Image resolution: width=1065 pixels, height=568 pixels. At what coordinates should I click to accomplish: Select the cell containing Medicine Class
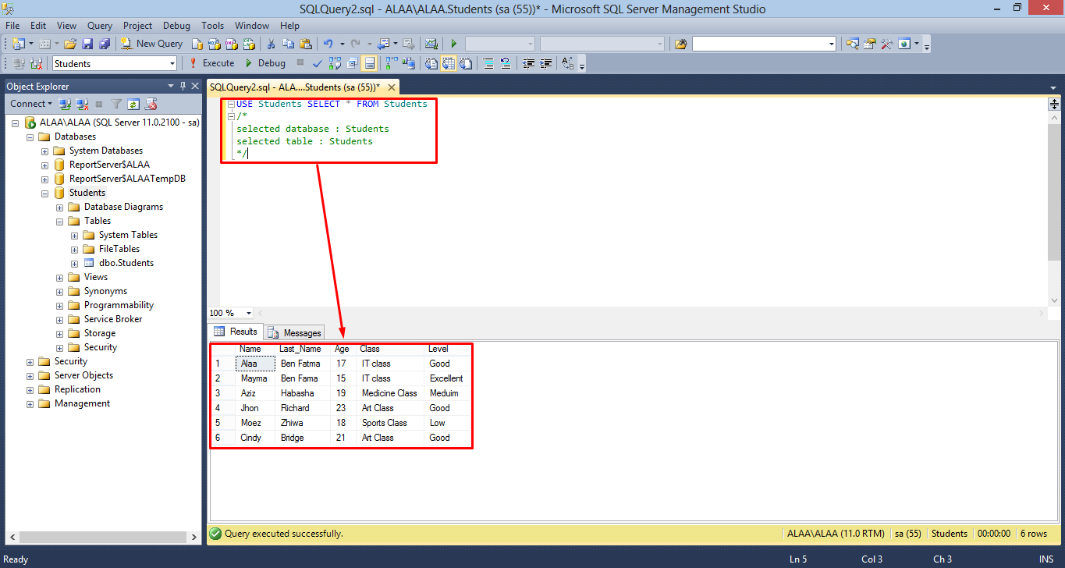point(390,393)
